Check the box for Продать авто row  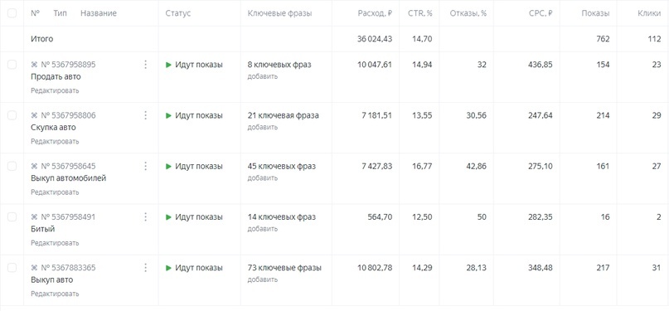click(x=12, y=65)
